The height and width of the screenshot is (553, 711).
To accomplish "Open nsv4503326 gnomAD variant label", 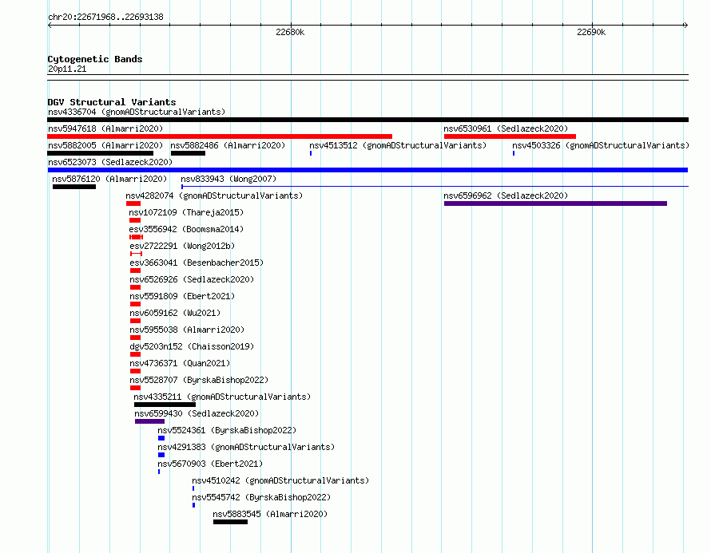I will pos(601,145).
